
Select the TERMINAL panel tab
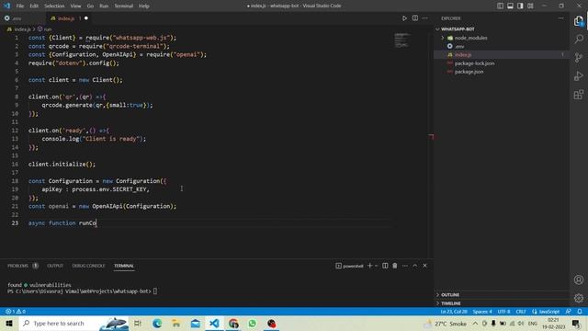124,266
